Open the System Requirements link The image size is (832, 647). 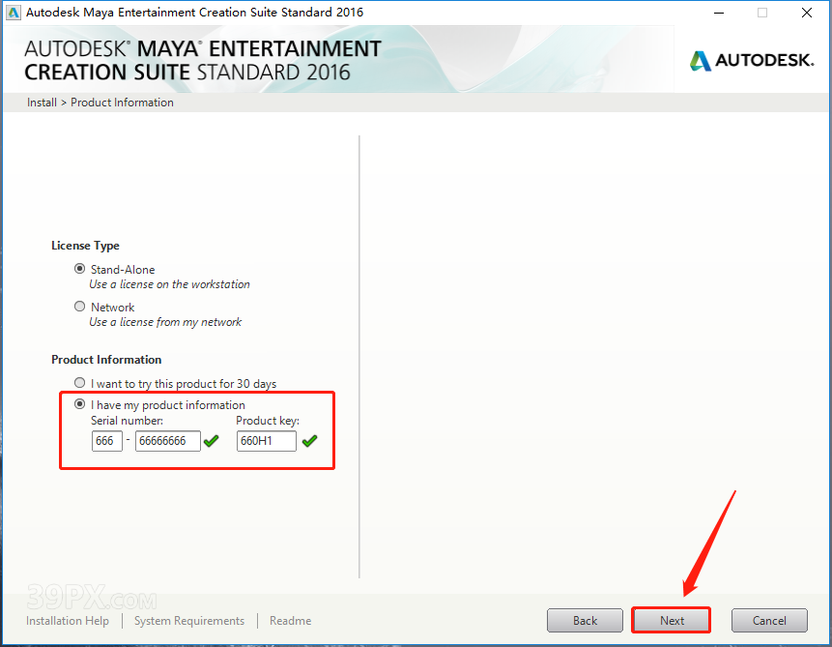point(189,621)
